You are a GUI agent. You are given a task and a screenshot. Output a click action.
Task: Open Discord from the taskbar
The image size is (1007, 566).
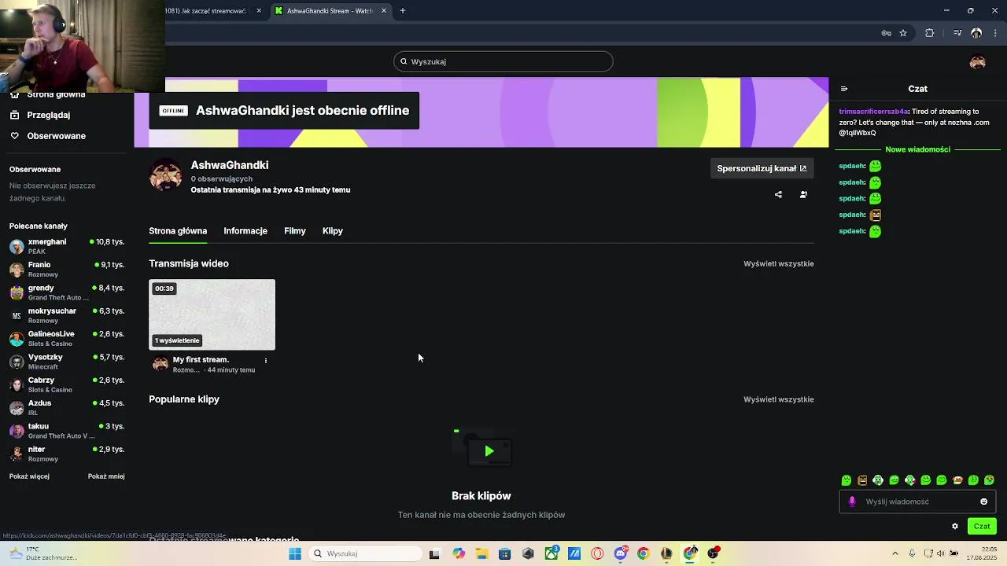tap(621, 553)
